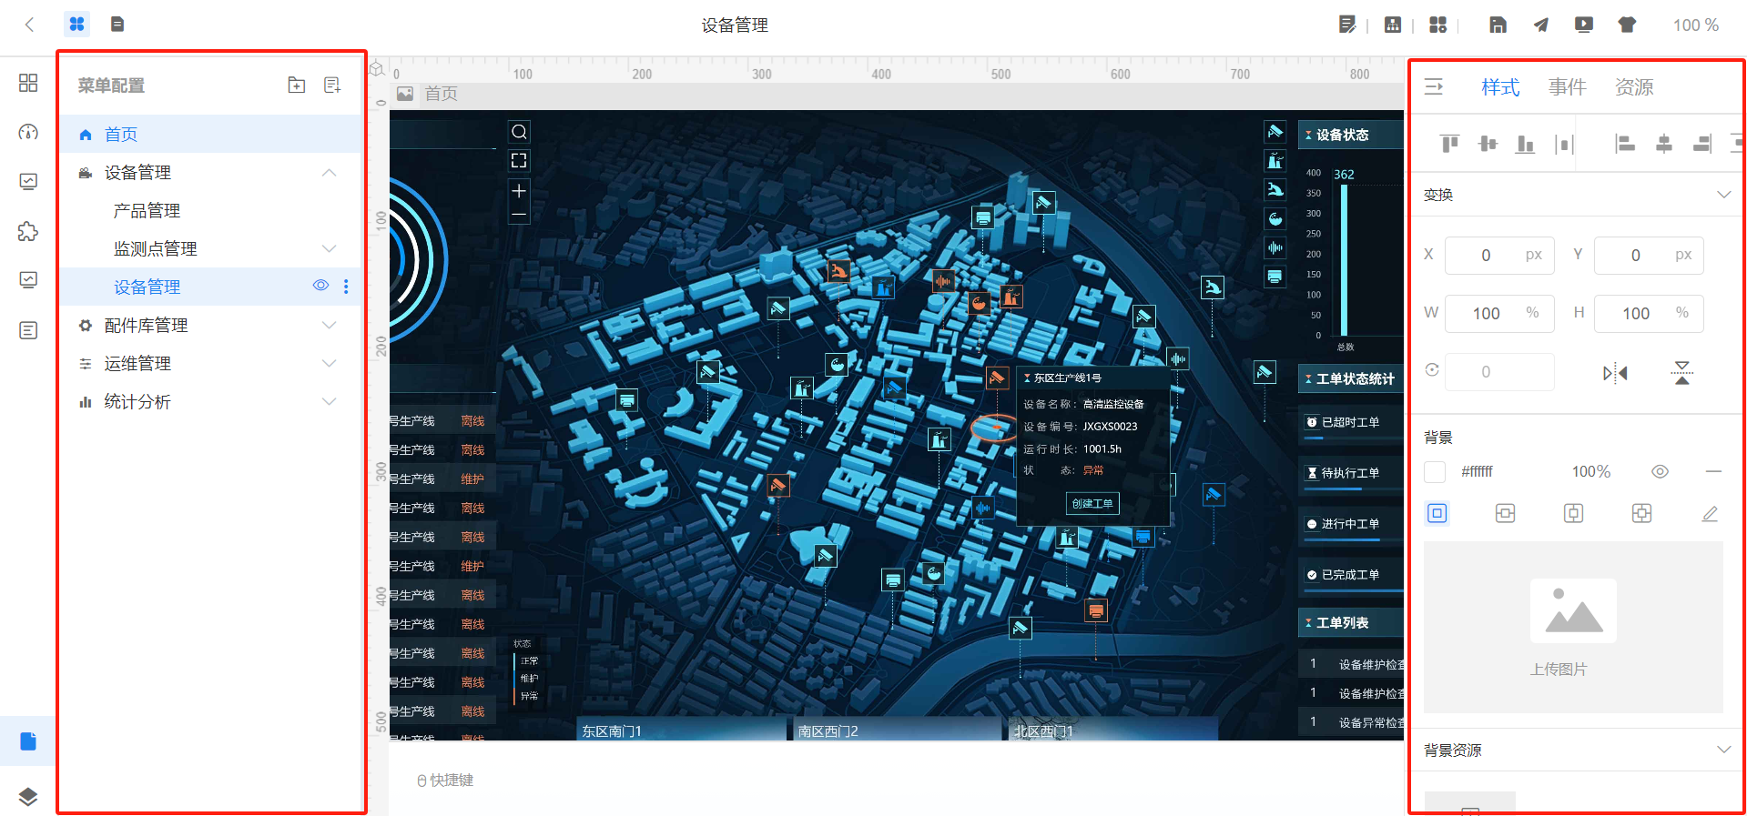Click the align vertical center icon

click(x=1488, y=144)
